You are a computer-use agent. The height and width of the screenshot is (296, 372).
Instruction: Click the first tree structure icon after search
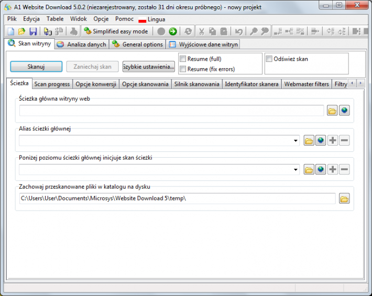click(278, 31)
